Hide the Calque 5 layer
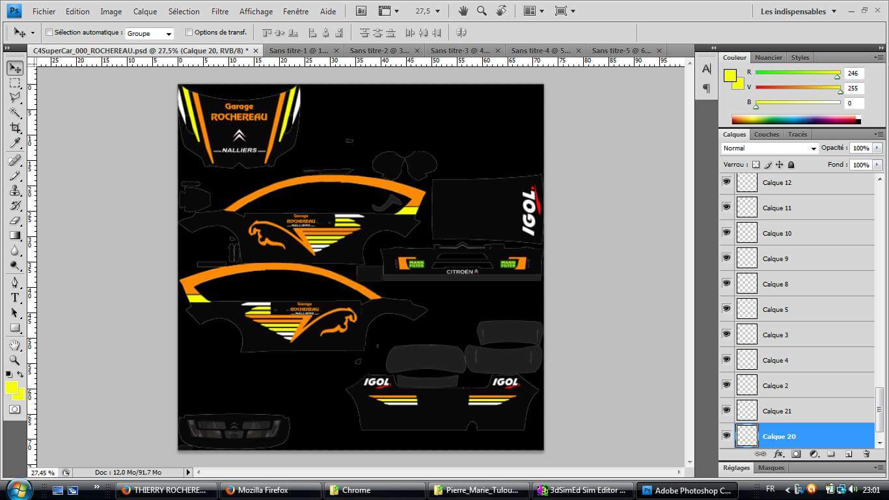Viewport: 889px width, 500px height. tap(726, 309)
